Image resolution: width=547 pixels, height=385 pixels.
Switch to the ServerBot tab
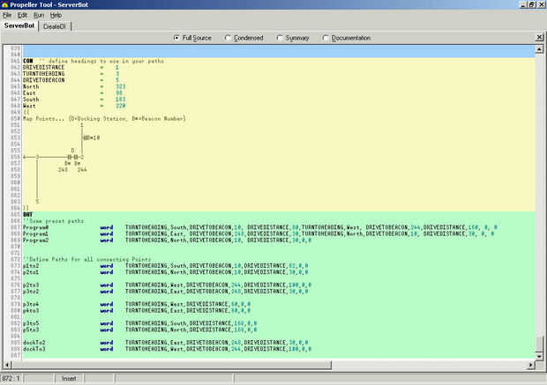19,26
